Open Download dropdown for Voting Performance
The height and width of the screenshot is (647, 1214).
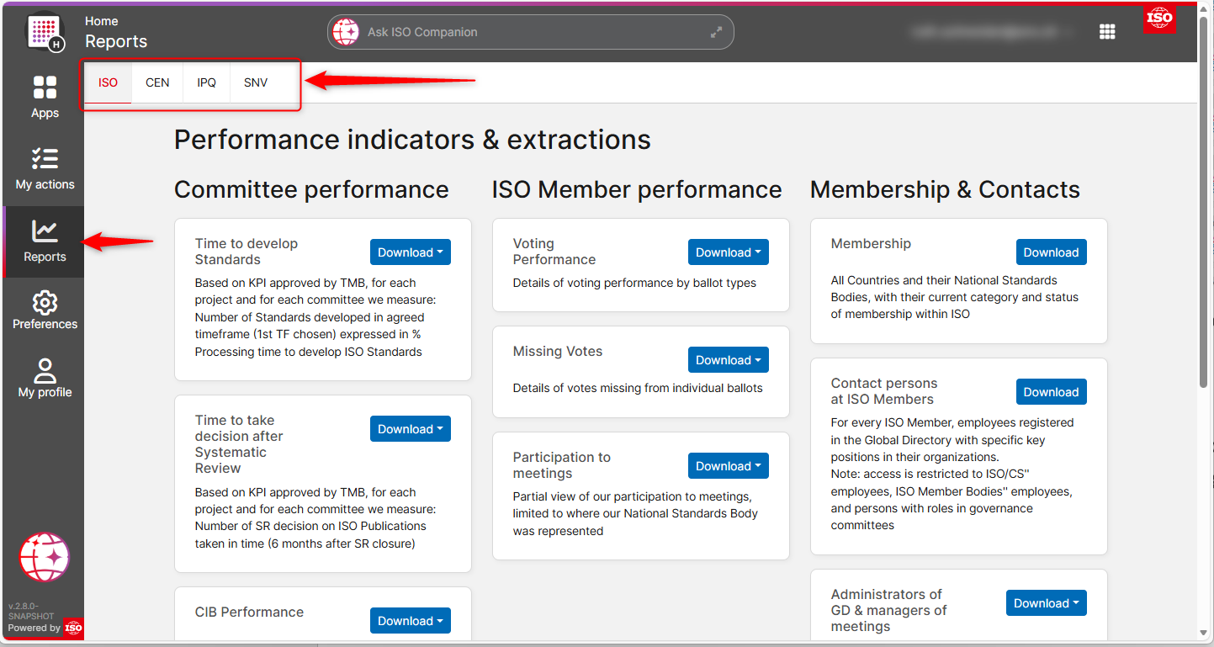pos(729,252)
